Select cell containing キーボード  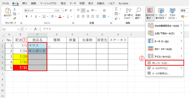[37, 51]
